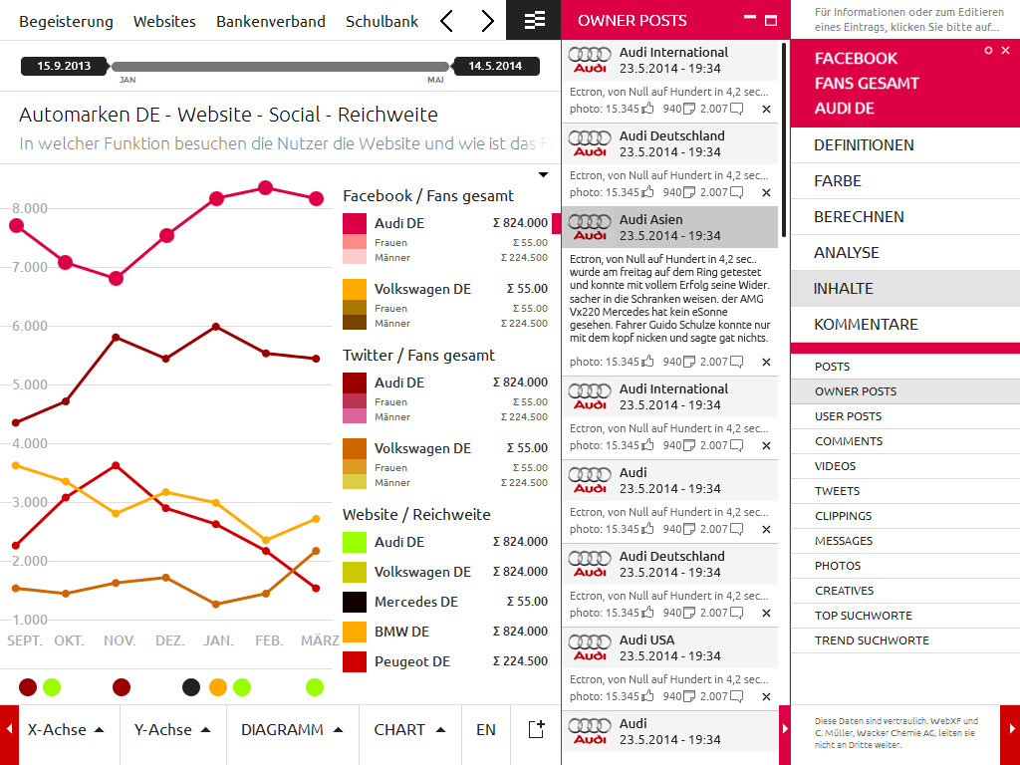Click start date handle 15.9.2013

coord(64,66)
